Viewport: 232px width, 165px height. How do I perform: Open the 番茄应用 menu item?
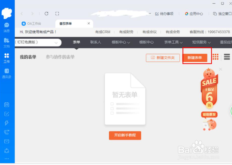coord(226,42)
